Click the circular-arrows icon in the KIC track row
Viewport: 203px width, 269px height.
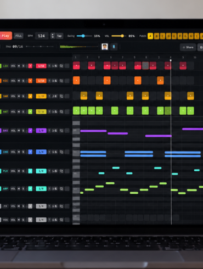click(61, 81)
